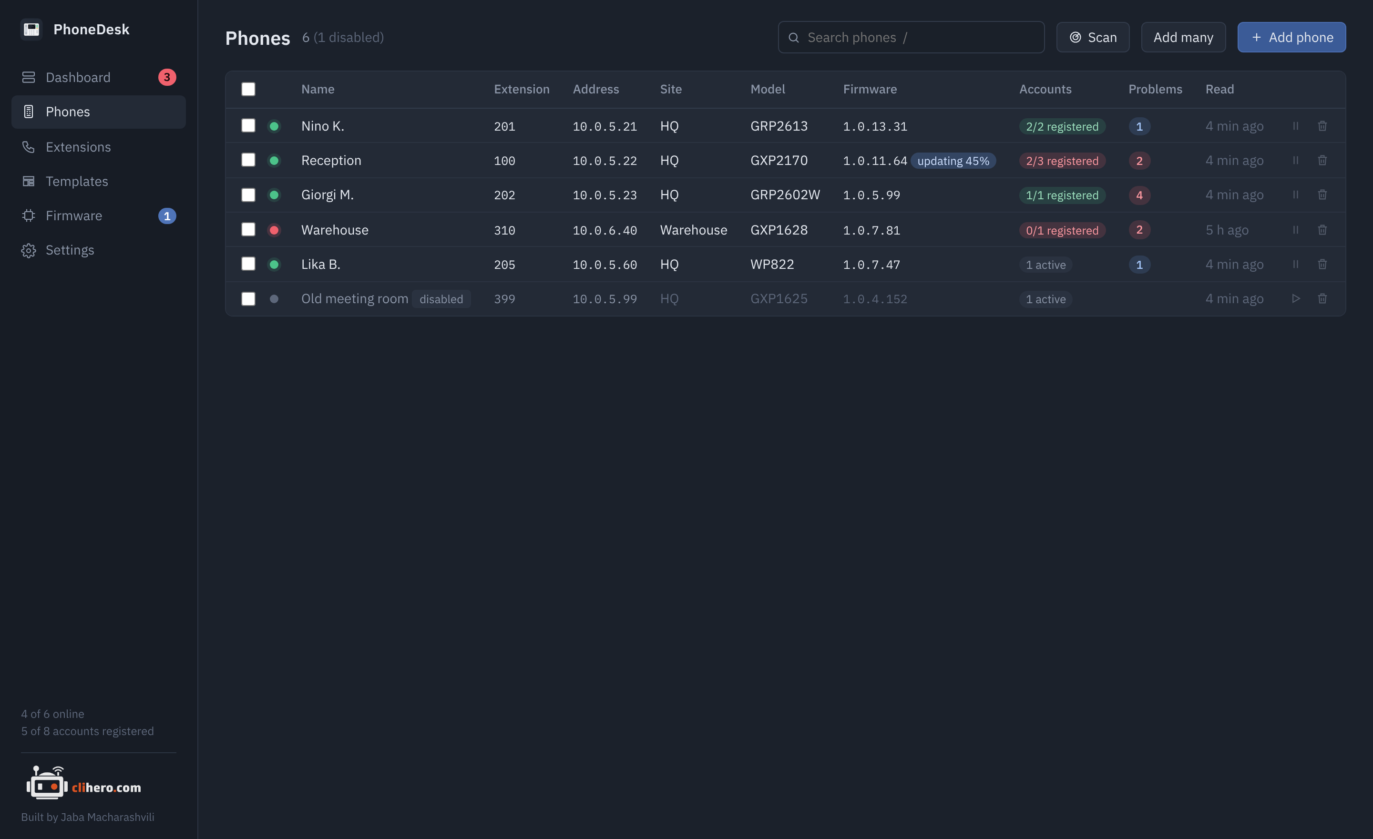Viewport: 1373px width, 839px height.
Task: Check the Reception row checkbox
Action: [248, 160]
